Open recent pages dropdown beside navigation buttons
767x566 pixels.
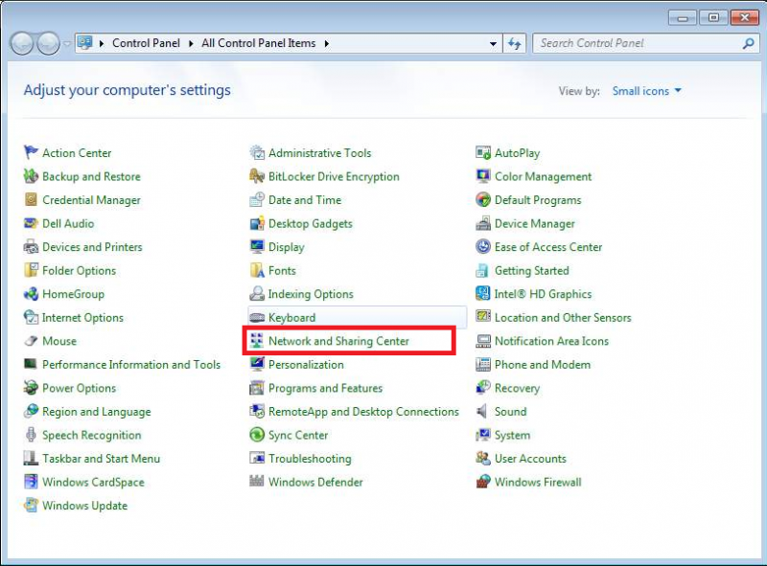click(x=67, y=43)
